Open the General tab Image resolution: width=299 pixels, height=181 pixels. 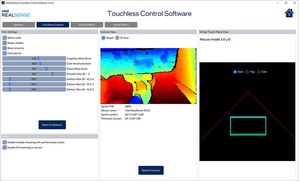click(19, 25)
